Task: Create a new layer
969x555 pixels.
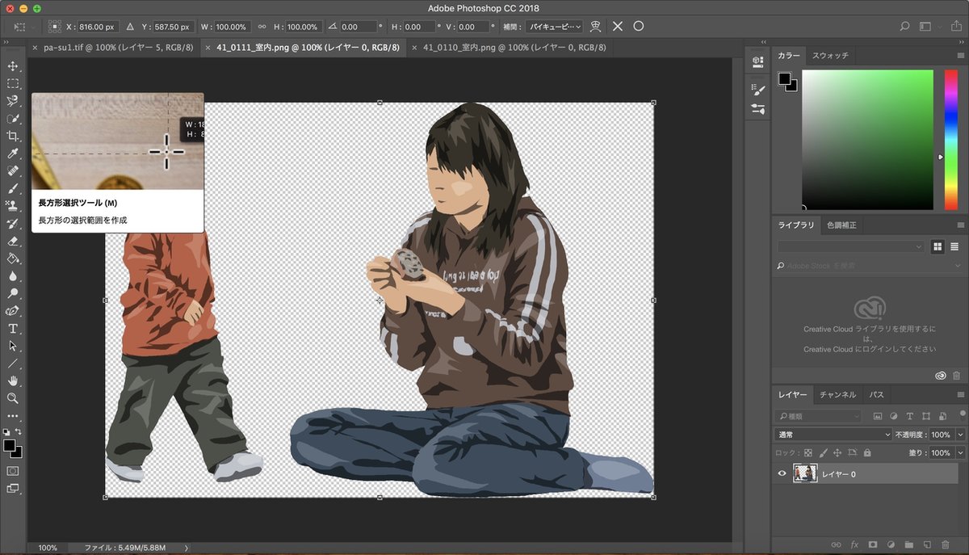Action: point(927,544)
